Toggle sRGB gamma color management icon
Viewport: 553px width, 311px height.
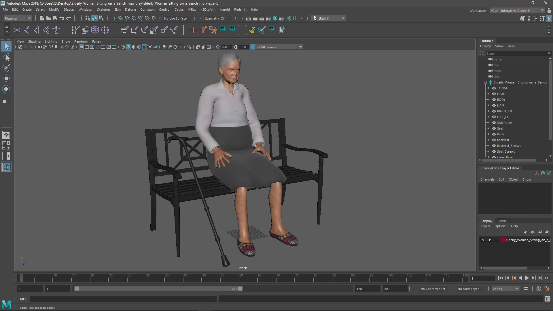point(253,47)
